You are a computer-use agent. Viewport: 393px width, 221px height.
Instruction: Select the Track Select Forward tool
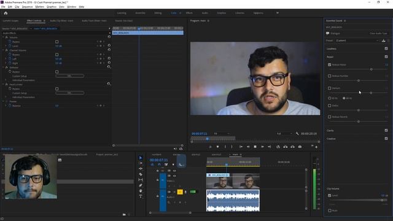[x=141, y=163]
